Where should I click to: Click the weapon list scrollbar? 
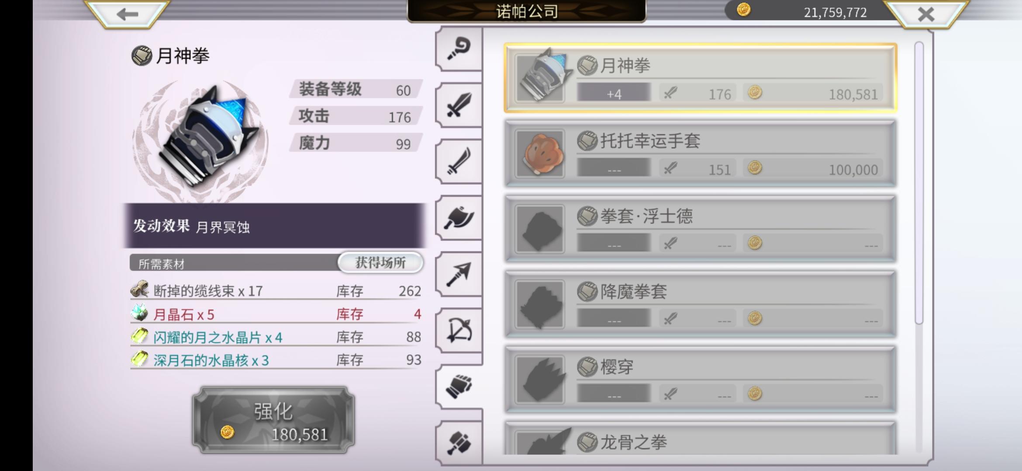919,183
